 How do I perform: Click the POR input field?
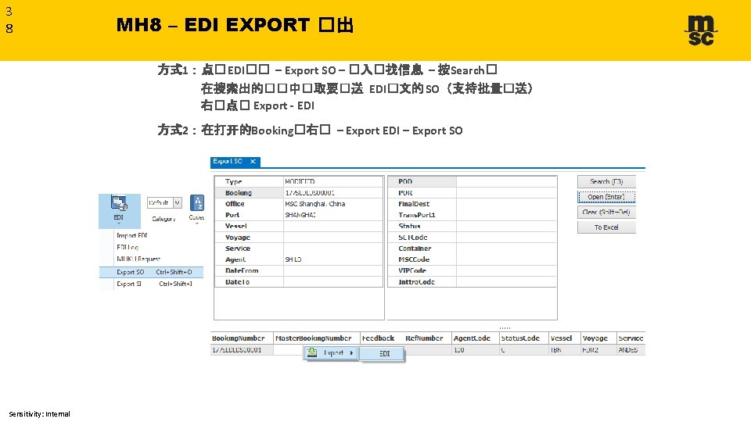point(506,193)
